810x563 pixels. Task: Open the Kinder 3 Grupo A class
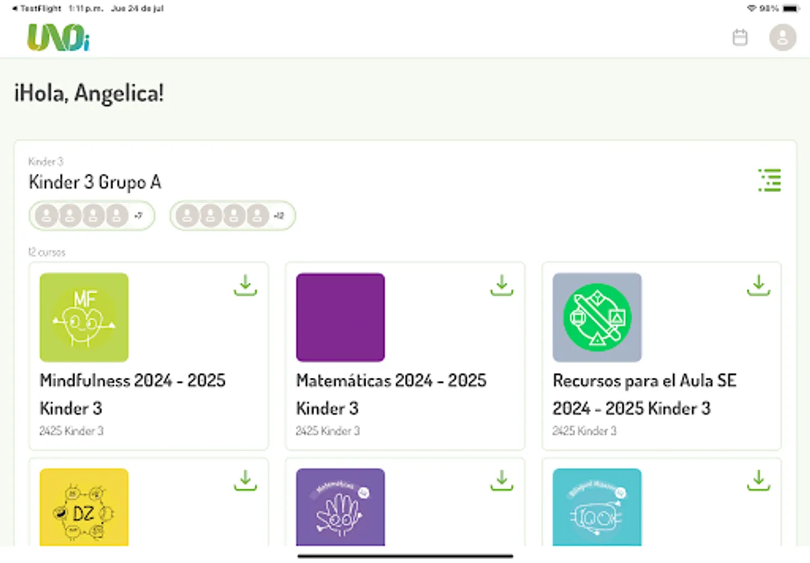pyautogui.click(x=95, y=182)
